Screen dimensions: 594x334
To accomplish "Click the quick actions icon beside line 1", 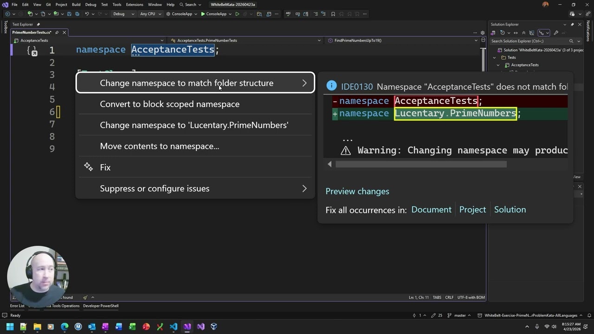I will click(x=32, y=51).
